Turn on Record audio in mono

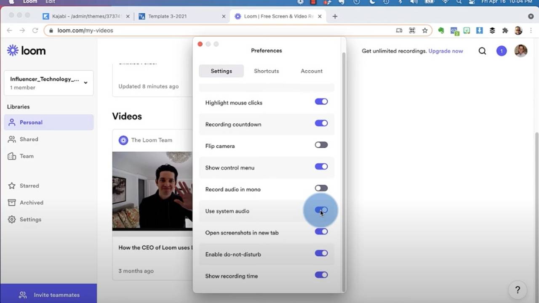click(x=321, y=189)
